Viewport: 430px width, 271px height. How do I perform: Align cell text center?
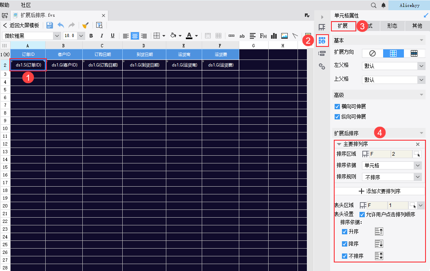click(135, 36)
